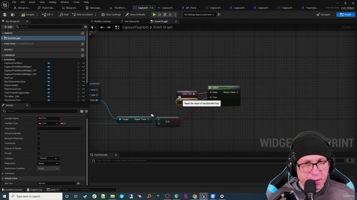Add new function with plus icon
The image size is (357, 200).
click(x=83, y=44)
